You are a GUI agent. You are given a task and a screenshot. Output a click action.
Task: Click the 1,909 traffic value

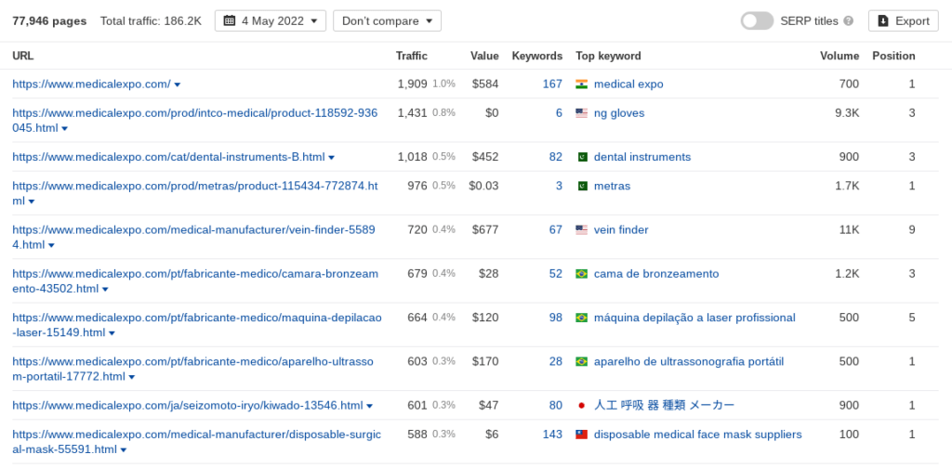(412, 84)
